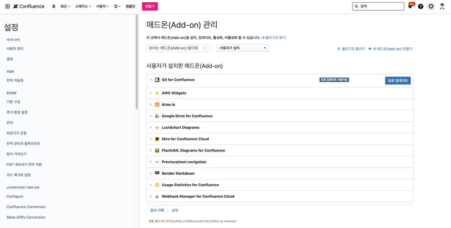Open 코드 매크로 설정 in sidebar

click(x=19, y=174)
